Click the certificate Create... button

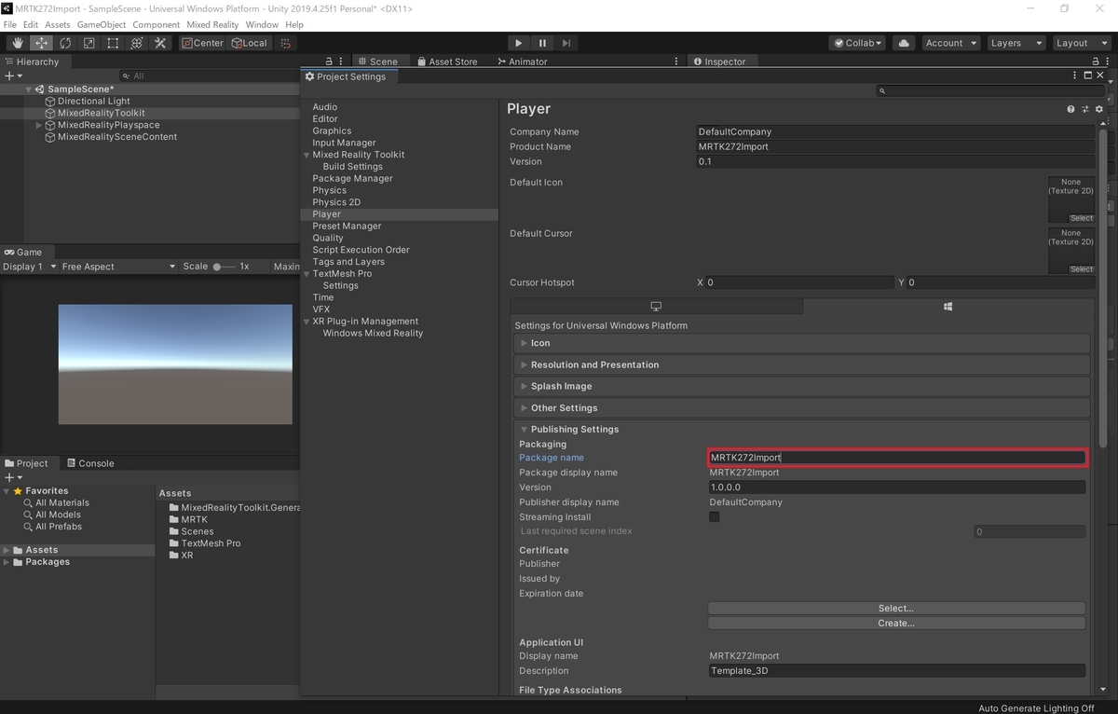[x=896, y=623]
